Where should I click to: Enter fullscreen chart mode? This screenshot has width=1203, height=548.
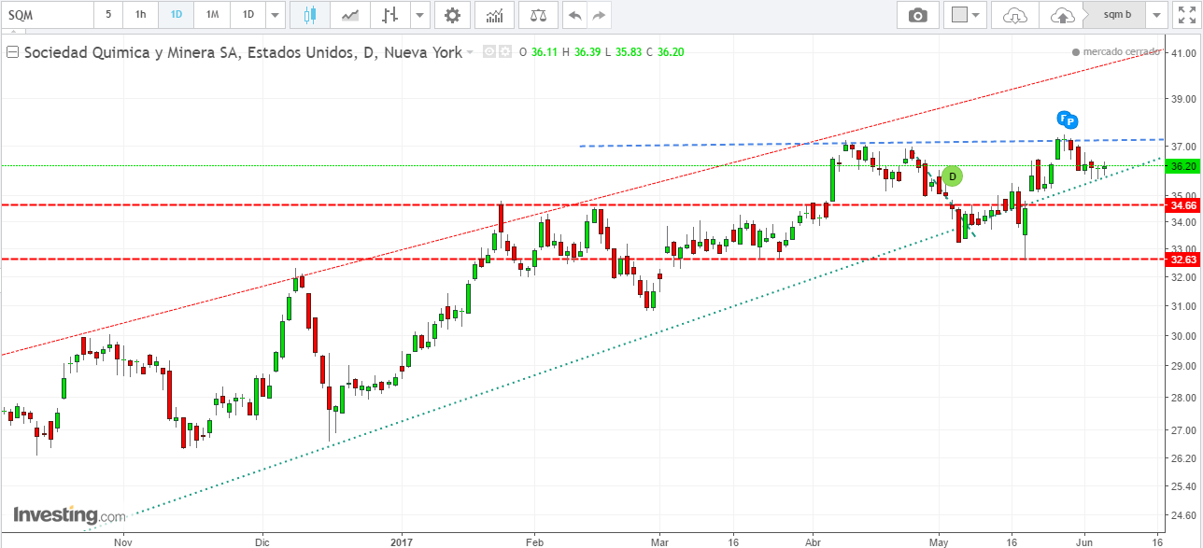tap(1187, 15)
